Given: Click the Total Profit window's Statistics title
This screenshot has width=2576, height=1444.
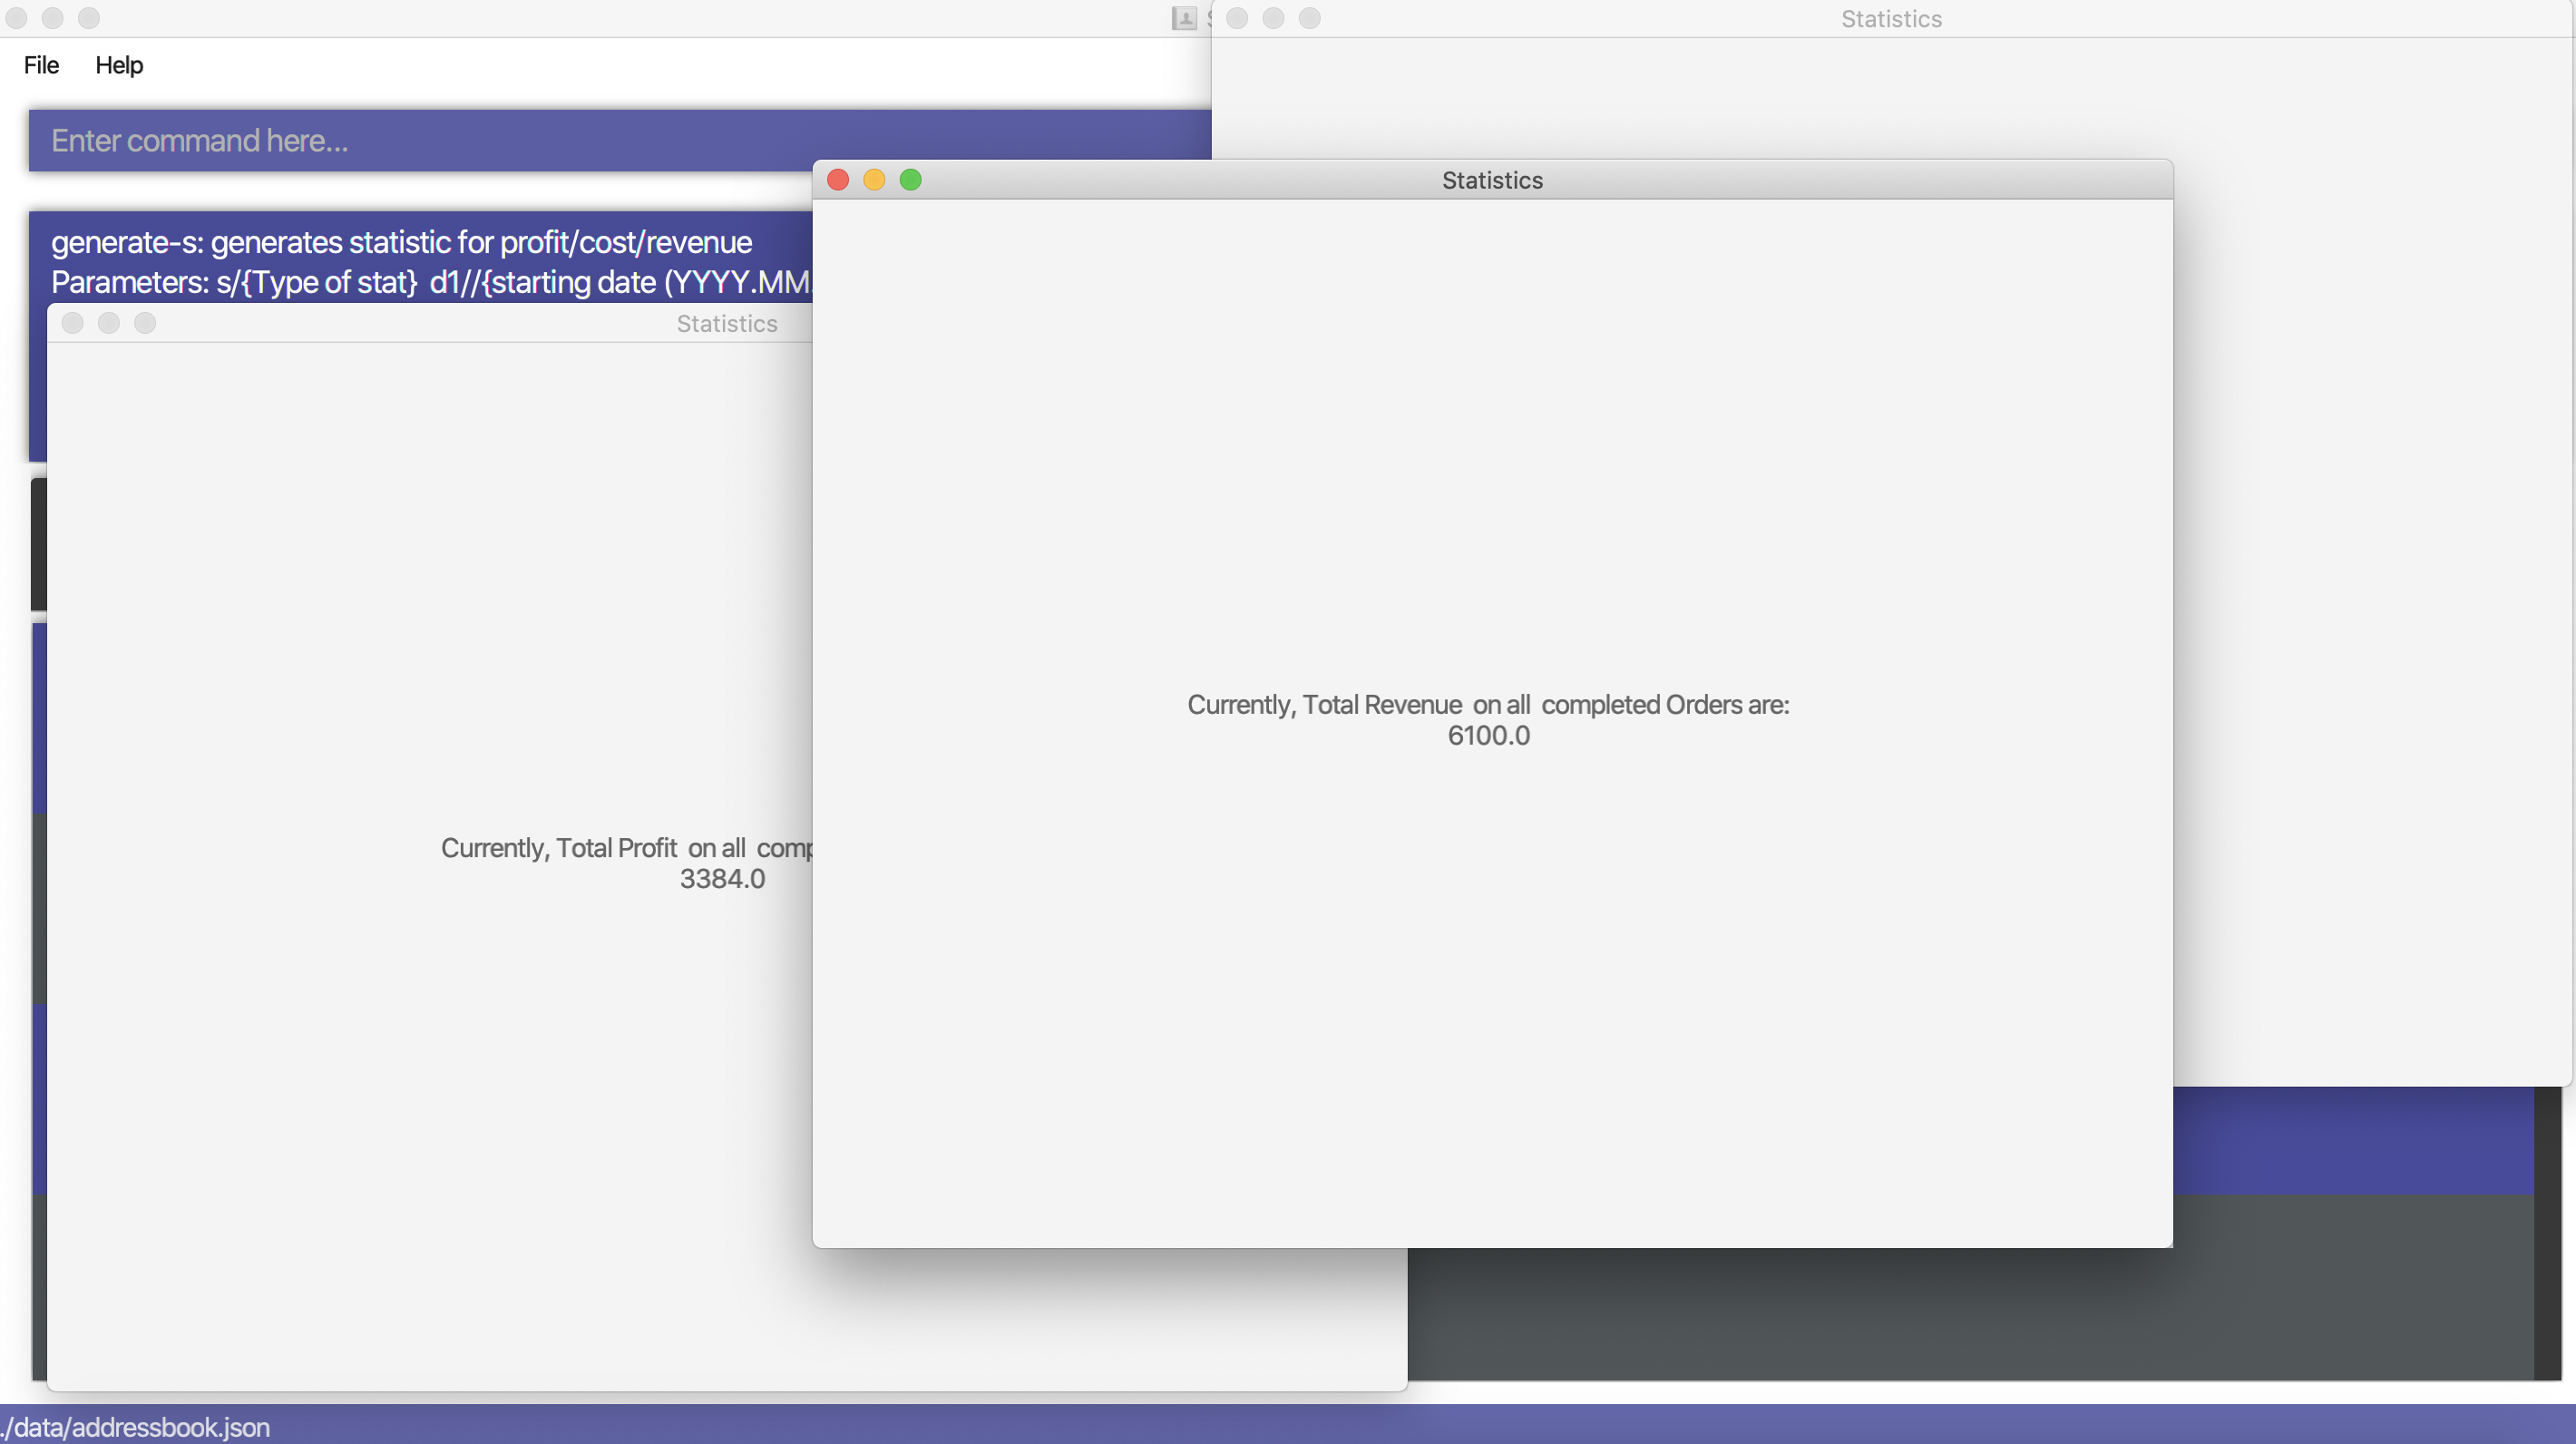Looking at the screenshot, I should click(727, 324).
